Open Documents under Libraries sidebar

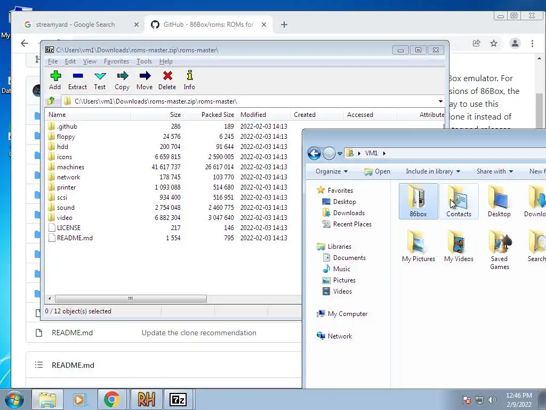click(x=345, y=258)
